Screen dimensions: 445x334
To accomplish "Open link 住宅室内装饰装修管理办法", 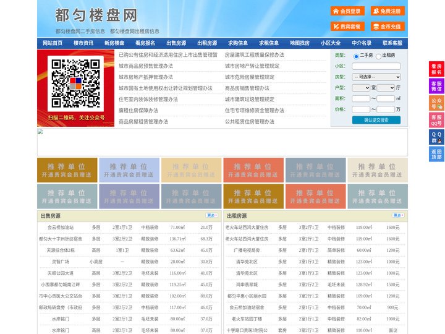I will point(148,100).
